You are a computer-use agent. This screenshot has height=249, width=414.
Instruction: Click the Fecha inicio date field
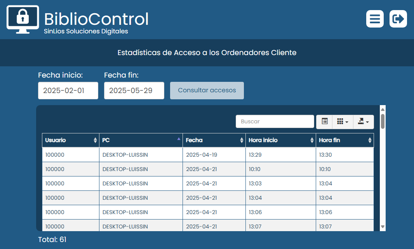68,90
